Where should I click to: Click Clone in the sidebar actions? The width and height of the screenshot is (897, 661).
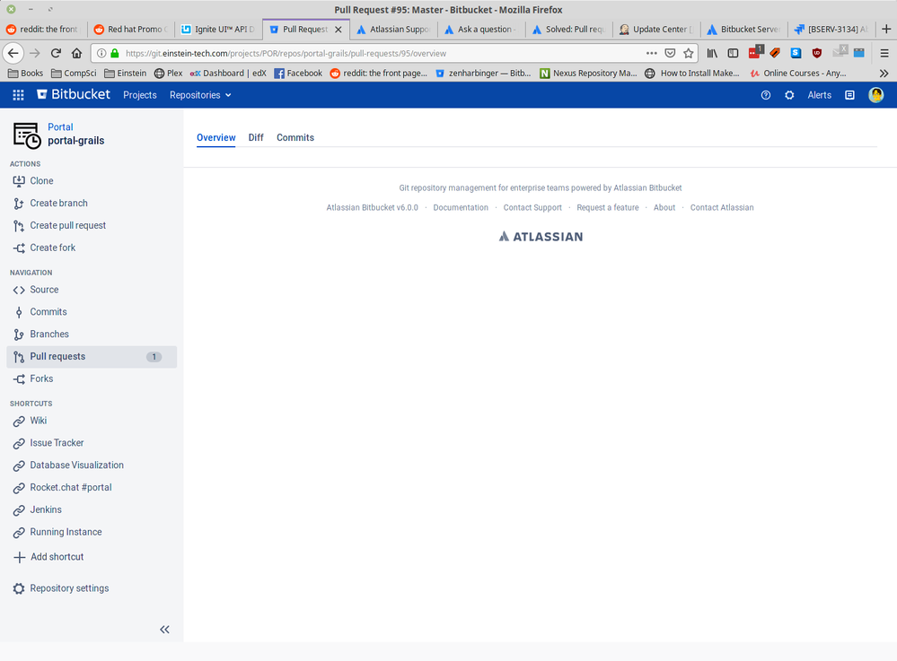(92, 180)
